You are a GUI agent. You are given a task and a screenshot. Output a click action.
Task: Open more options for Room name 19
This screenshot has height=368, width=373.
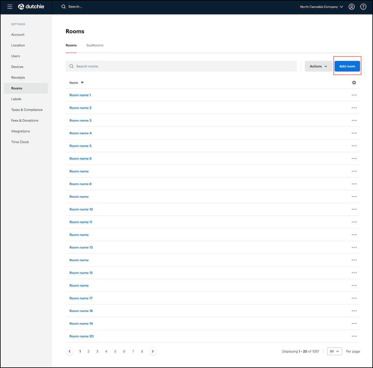click(354, 323)
